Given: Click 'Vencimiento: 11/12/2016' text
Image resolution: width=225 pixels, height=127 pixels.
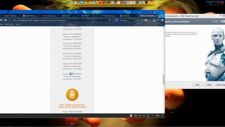Looking at the screenshot, I should [72, 69].
